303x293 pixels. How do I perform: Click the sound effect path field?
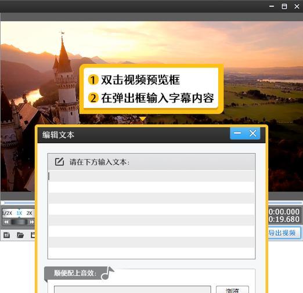click(x=132, y=290)
